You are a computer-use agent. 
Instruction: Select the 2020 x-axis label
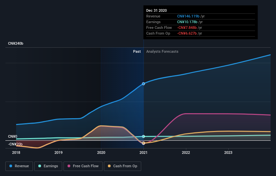(x=101, y=152)
